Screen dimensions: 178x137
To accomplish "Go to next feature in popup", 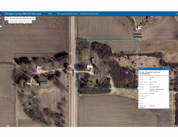I will 163,69.
